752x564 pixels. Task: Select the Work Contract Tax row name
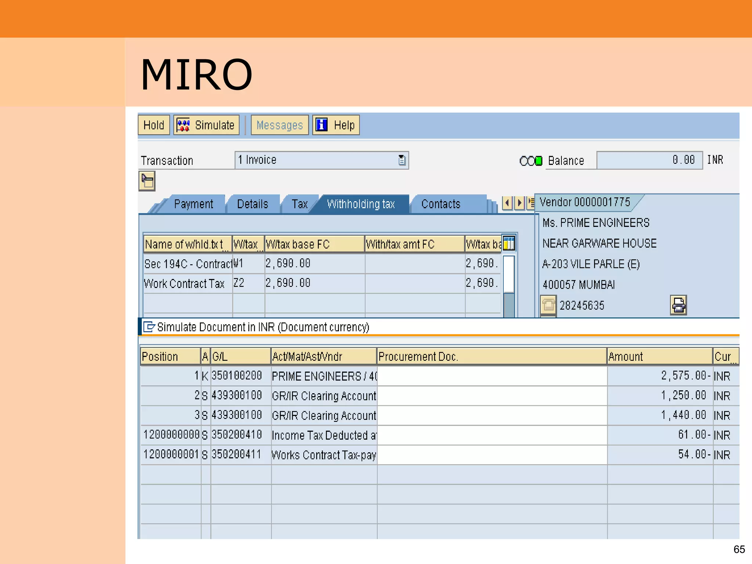[188, 283]
